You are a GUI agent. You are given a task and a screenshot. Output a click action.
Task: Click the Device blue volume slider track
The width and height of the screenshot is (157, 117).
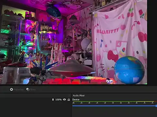[114, 106]
